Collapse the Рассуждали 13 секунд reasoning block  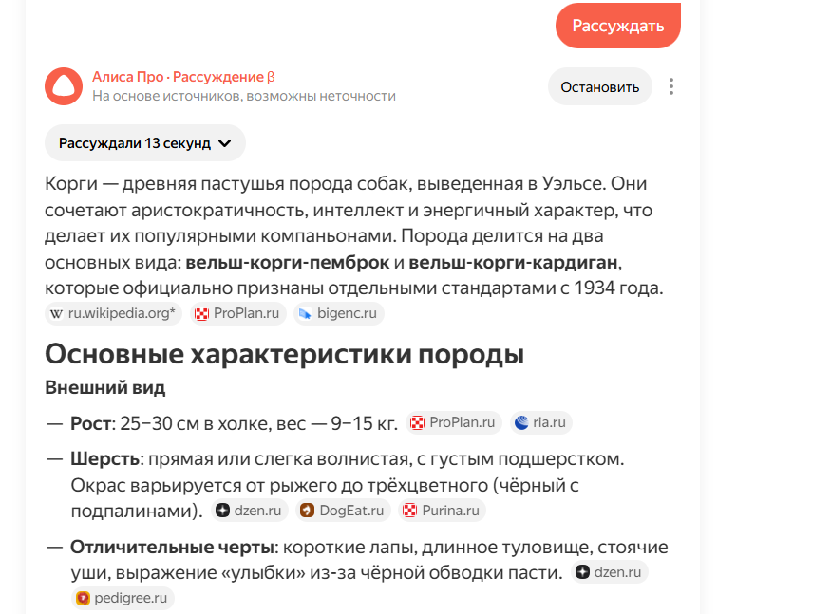pyautogui.click(x=143, y=142)
